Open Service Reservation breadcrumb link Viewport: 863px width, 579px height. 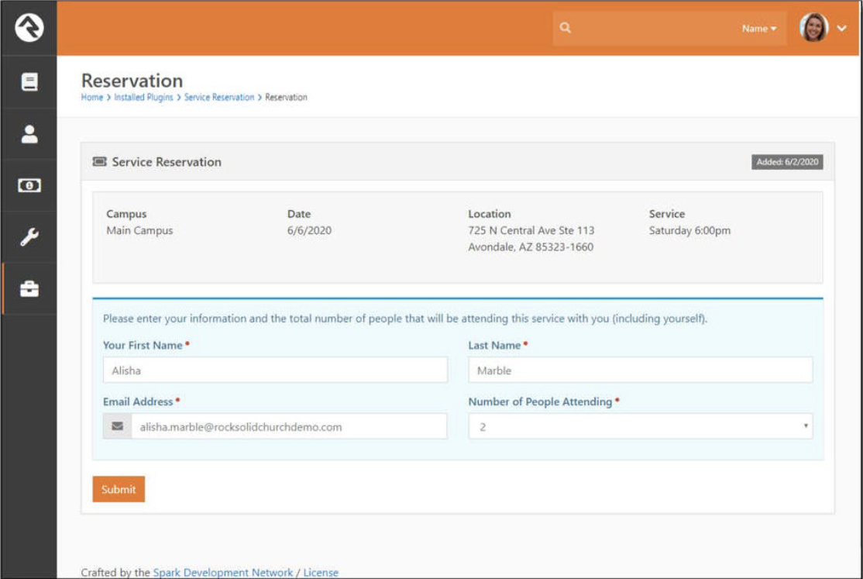point(219,98)
